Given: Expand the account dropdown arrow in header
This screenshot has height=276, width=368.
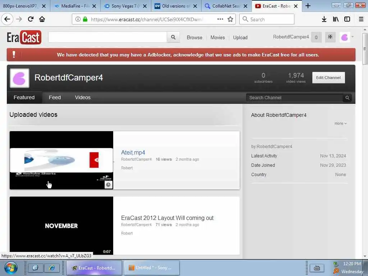Looking at the screenshot, I should pyautogui.click(x=352, y=37).
